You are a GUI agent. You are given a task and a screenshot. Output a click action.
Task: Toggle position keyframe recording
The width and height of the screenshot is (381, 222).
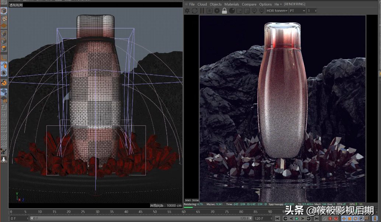point(344,218)
